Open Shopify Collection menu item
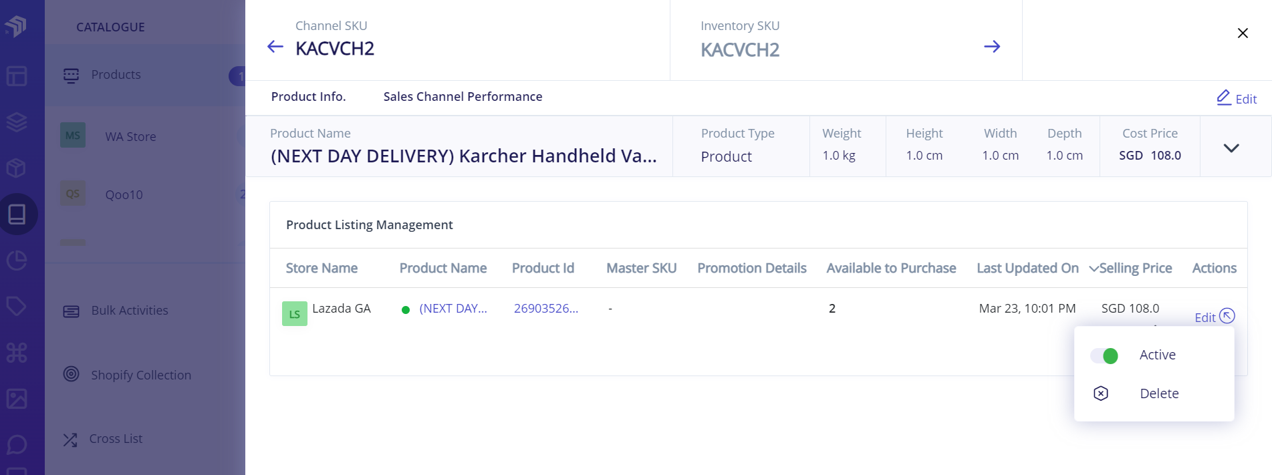1272x475 pixels. 141,375
